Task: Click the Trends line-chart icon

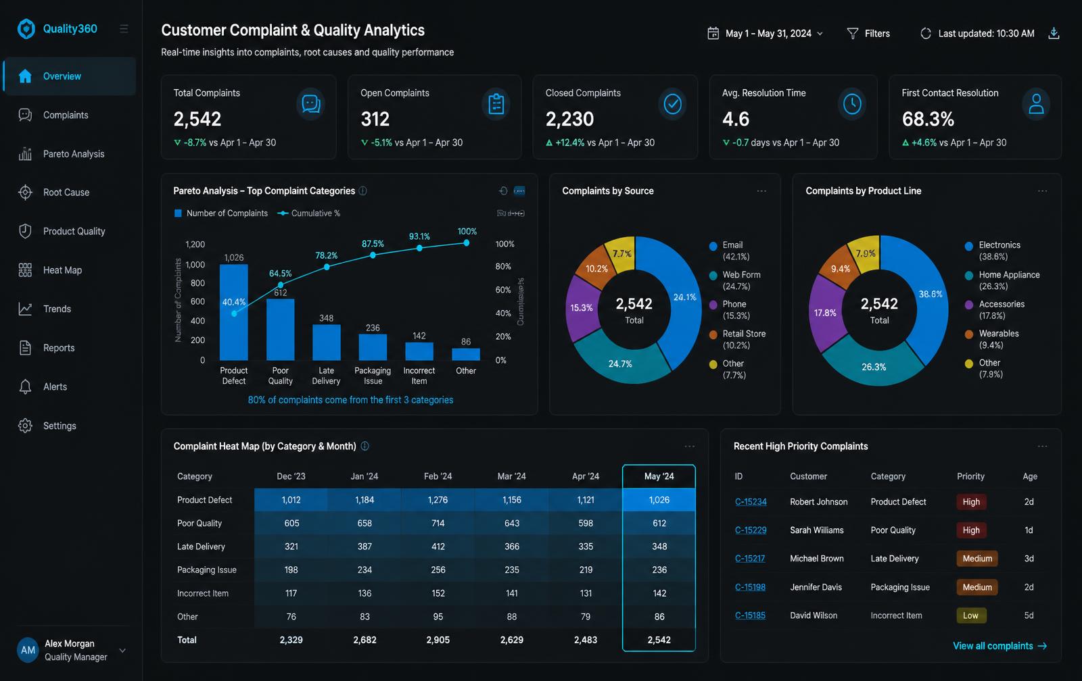Action: click(25, 309)
